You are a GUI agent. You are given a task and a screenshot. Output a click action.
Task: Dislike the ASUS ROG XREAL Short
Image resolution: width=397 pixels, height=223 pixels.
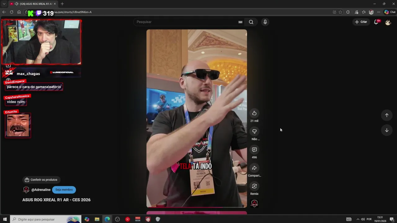pyautogui.click(x=254, y=131)
